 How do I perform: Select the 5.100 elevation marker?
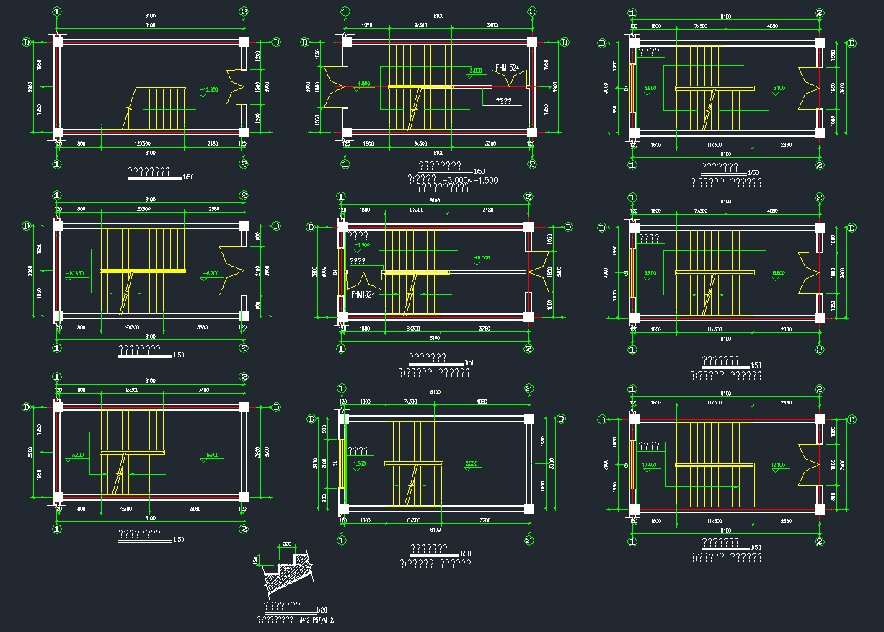(x=779, y=89)
